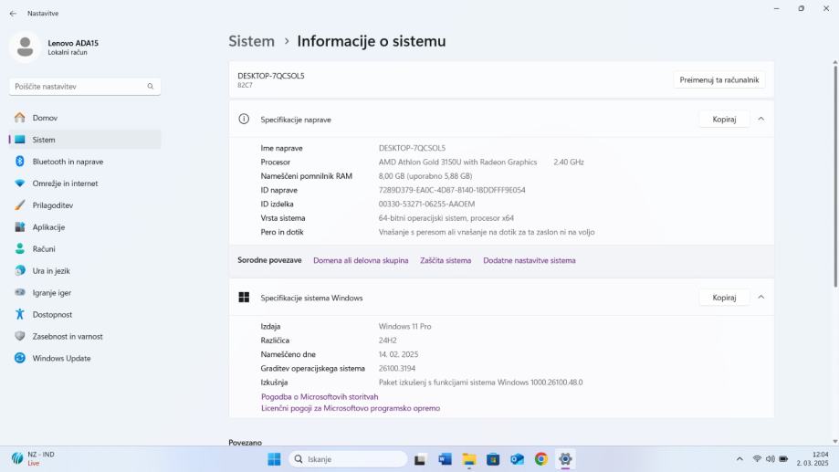The image size is (839, 472).
Task: Open Pogodba o Microsoftovih storitvah link
Action: click(320, 396)
